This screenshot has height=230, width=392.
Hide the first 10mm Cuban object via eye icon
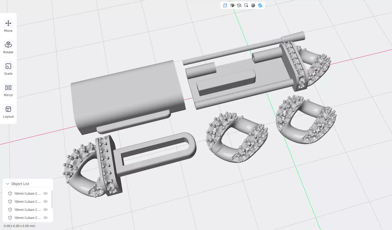coord(45,193)
